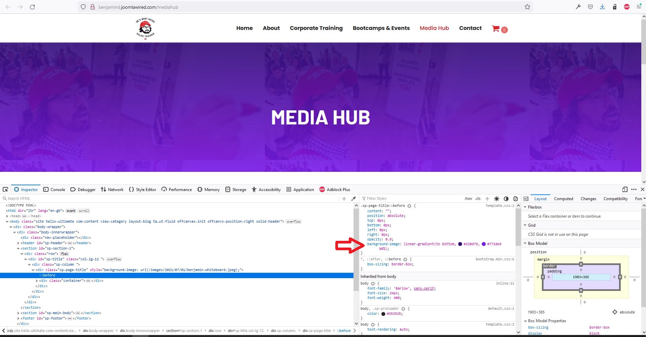Click the eyedropper color picker icon
This screenshot has height=337, width=646.
click(353, 199)
